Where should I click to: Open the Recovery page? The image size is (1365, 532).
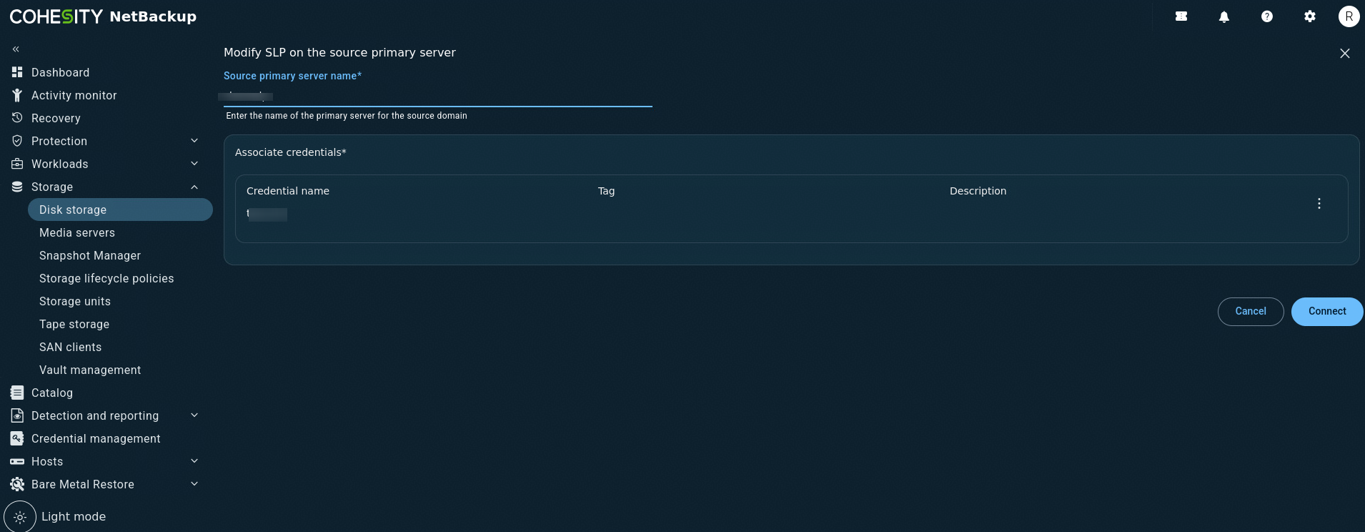[56, 118]
